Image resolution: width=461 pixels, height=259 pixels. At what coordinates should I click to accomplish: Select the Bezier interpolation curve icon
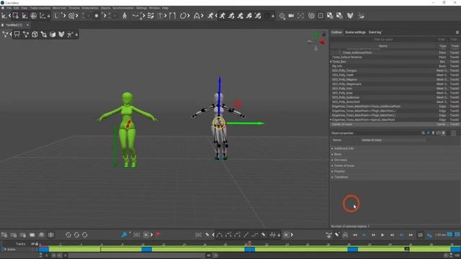pos(219,235)
